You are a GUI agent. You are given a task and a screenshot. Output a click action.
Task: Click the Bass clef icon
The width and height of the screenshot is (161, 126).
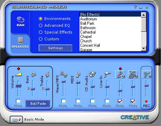[33, 74]
